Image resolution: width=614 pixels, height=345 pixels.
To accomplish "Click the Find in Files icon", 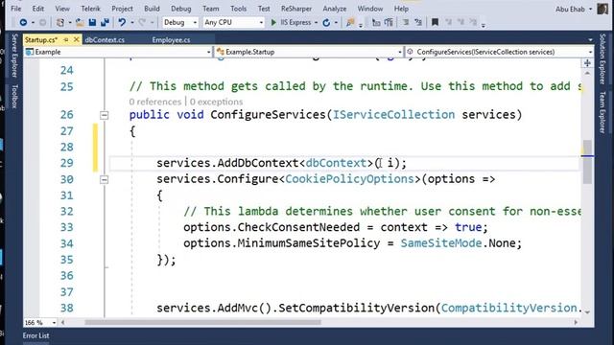I will coord(350,23).
